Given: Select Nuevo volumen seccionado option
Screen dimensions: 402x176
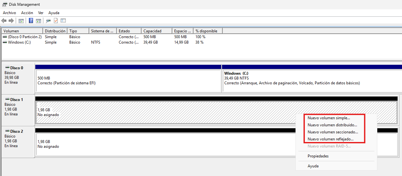Looking at the screenshot, I should [x=333, y=132].
